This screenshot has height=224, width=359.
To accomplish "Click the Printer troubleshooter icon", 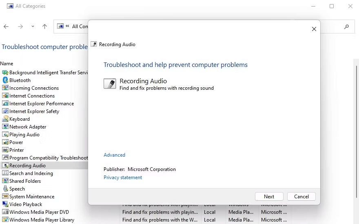I will pyautogui.click(x=5, y=150).
